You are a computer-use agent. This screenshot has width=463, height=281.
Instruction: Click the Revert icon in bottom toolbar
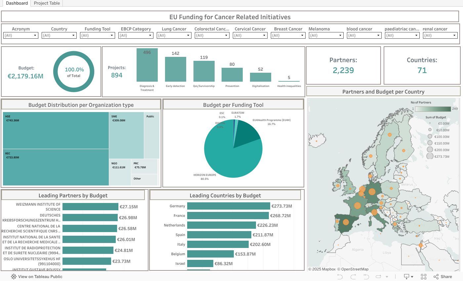point(367,277)
